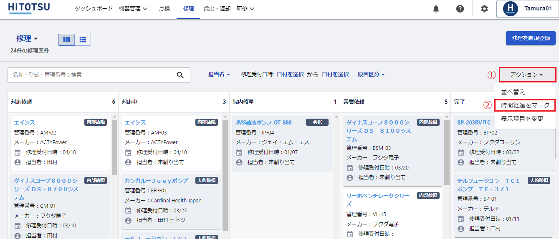The image size is (559, 239).
Task: Click person icon on the AM-03 card
Action: point(128,162)
